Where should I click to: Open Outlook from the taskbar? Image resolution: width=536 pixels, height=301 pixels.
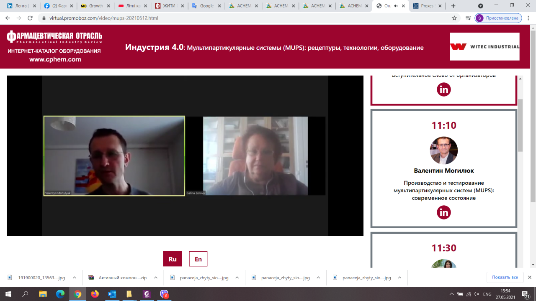coord(112,294)
